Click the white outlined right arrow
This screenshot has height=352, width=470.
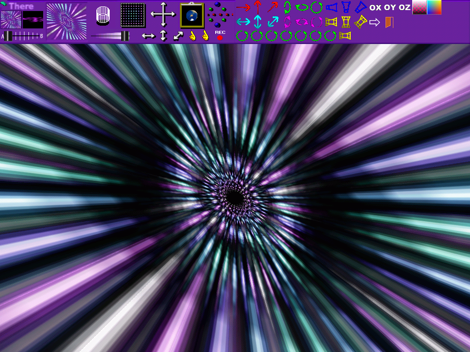(375, 22)
